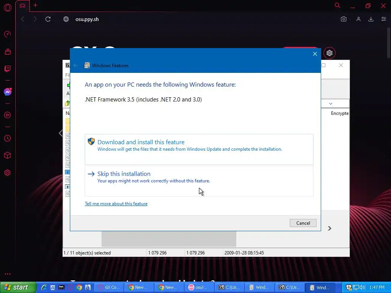
Task: Take a snapshot with the camera icon
Action: click(344, 19)
